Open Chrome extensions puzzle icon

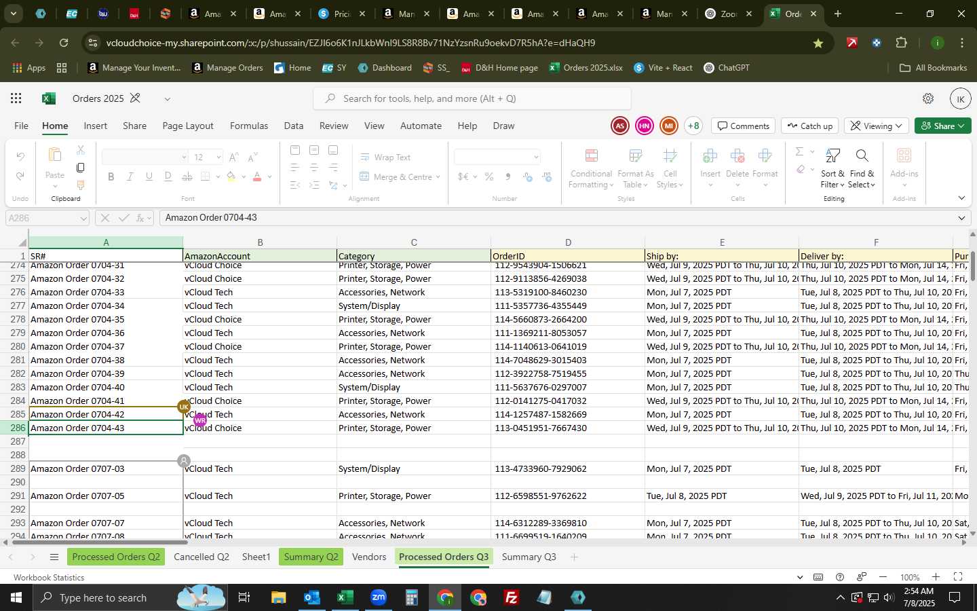tap(901, 43)
